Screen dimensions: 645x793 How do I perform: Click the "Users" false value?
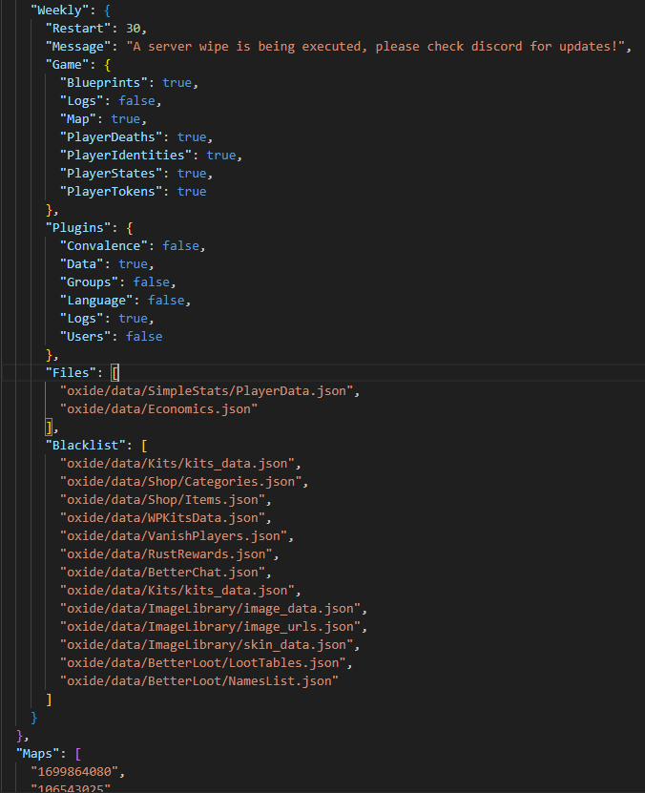(x=144, y=337)
